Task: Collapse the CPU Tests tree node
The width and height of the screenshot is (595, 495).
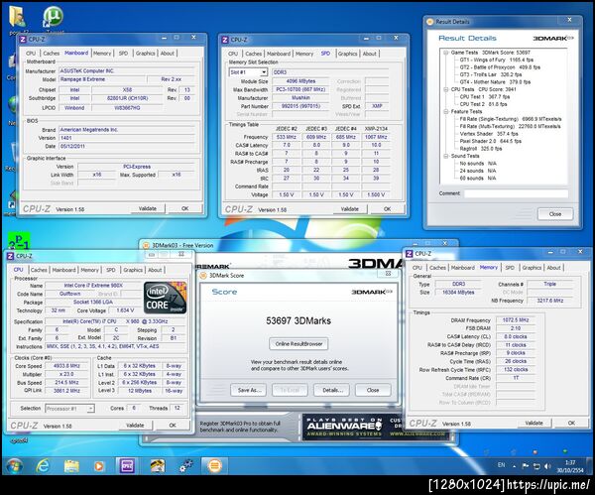Action: pyautogui.click(x=446, y=89)
